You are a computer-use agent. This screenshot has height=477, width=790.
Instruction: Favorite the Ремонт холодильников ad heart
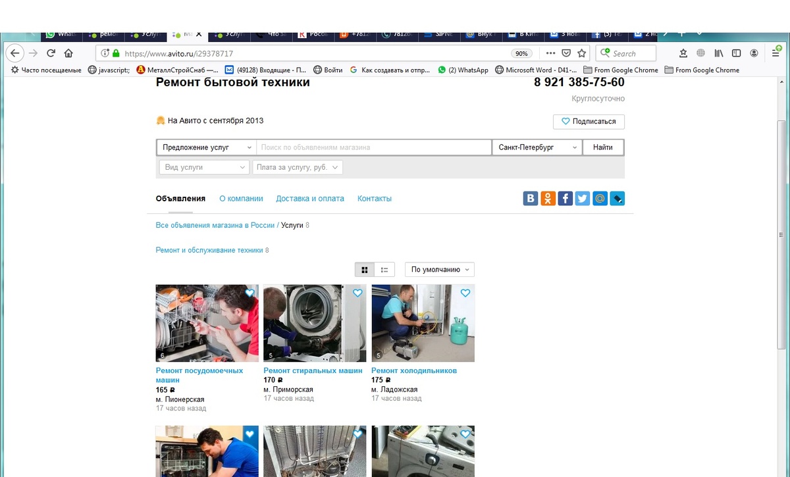pyautogui.click(x=465, y=293)
